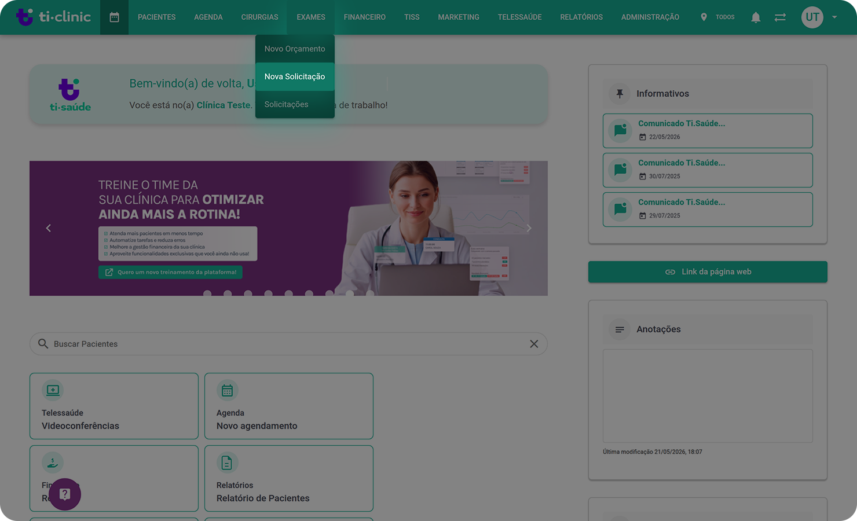Click the location pin icon beside TODOS

coord(704,17)
